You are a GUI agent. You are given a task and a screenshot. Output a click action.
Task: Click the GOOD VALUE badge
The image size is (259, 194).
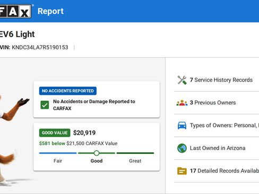pyautogui.click(x=55, y=133)
